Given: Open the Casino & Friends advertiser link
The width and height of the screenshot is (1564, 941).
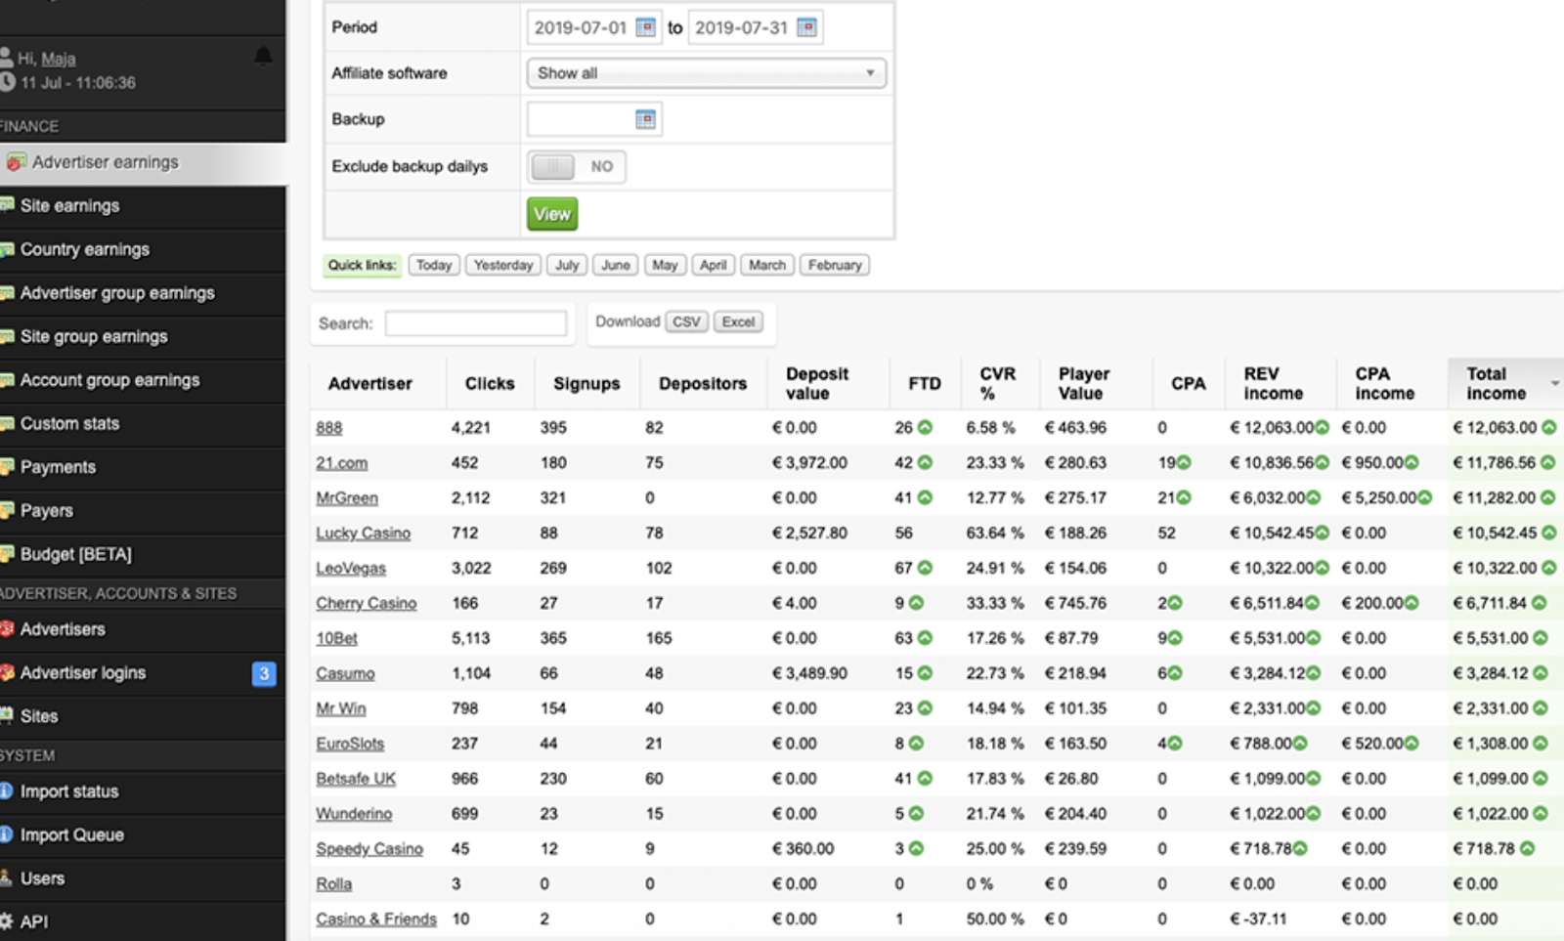Looking at the screenshot, I should [x=376, y=920].
